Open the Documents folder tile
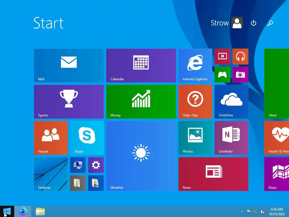The width and height of the screenshot is (289, 217). pos(78,183)
